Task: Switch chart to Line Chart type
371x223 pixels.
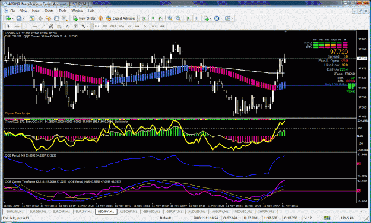Action: [161, 18]
